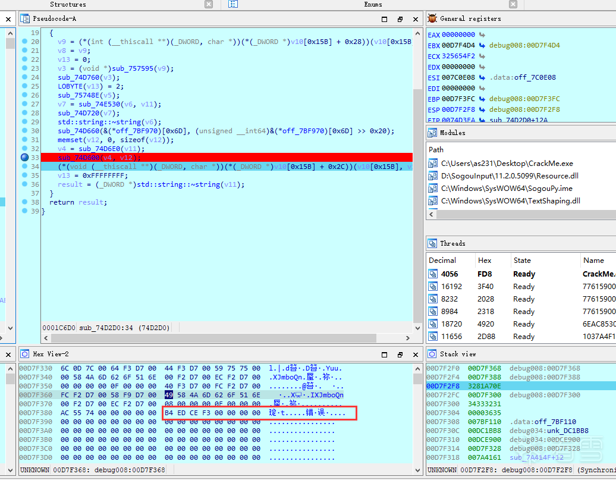Close the Enums tab
616x480 pixels.
513,4
